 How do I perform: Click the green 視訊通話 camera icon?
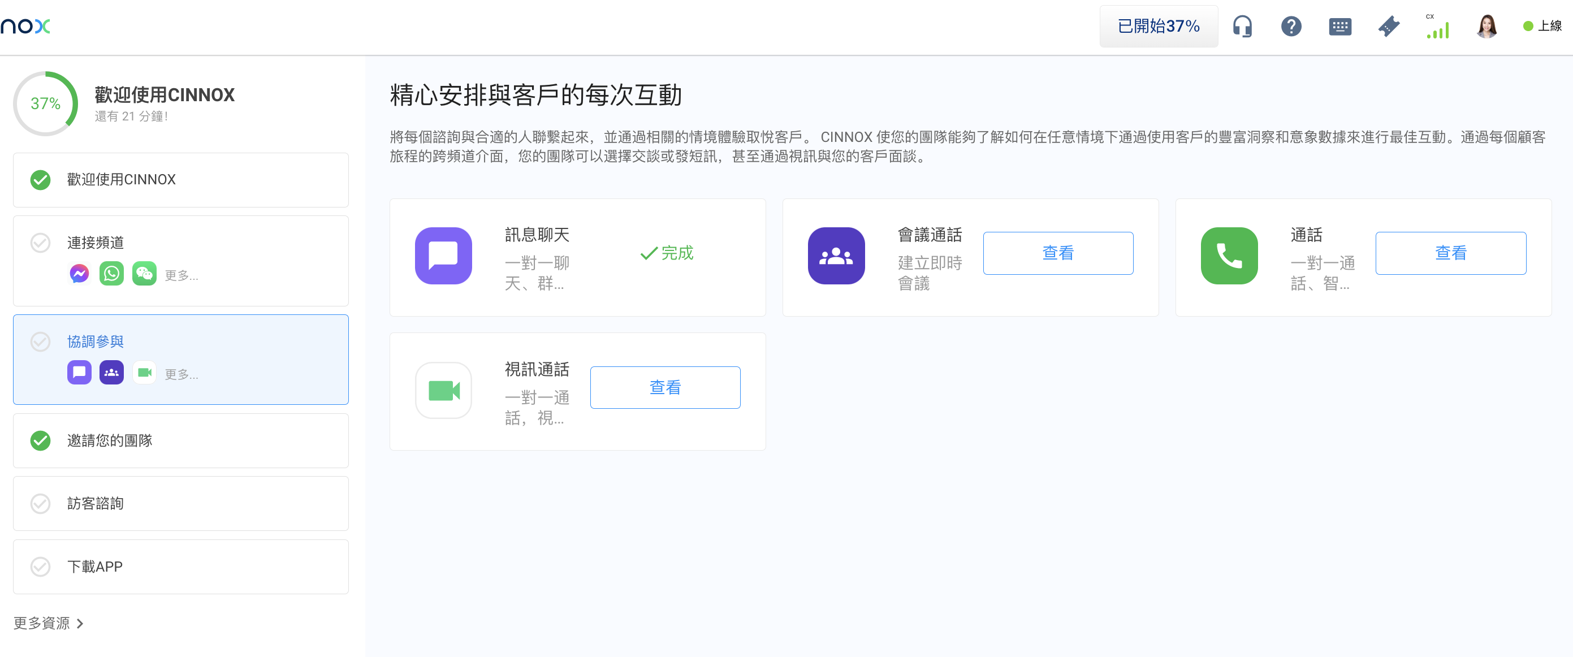(443, 390)
